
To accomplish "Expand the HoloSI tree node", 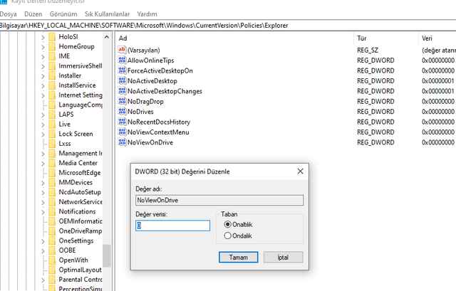I will 43,37.
